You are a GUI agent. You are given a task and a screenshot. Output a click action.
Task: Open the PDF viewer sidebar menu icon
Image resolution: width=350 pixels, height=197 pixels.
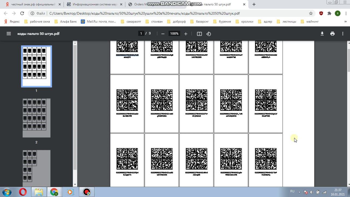[9, 34]
